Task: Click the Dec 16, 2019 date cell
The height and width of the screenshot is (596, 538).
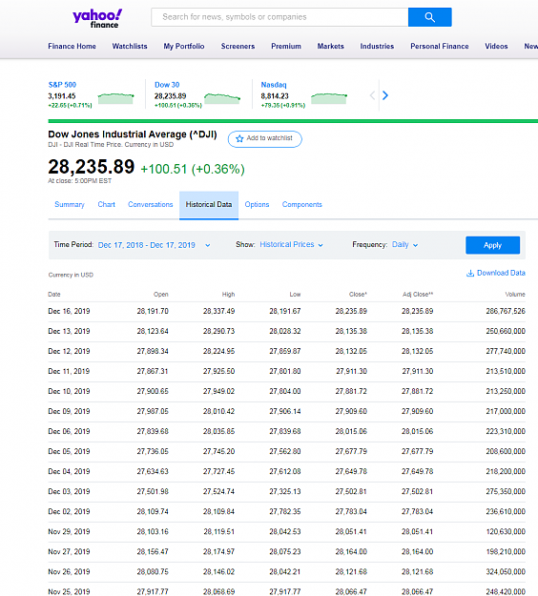Action: point(69,311)
